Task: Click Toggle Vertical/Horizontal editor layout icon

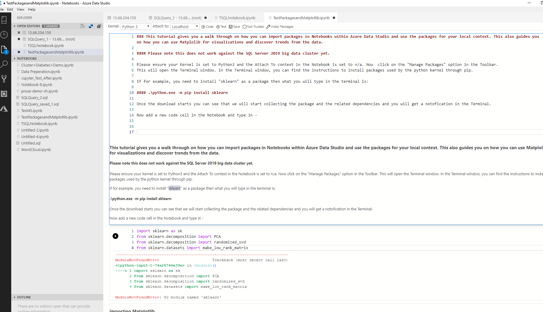Action: (83, 26)
